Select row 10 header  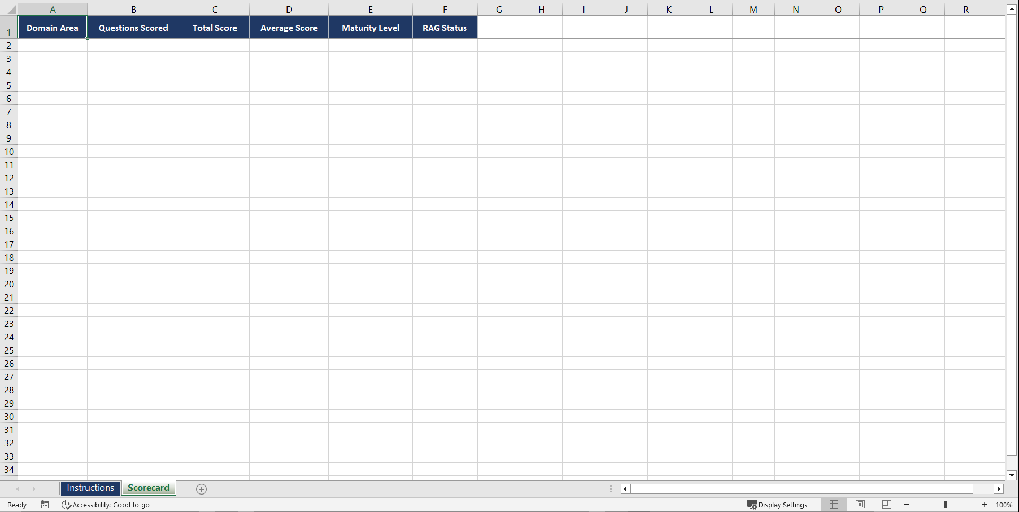9,152
